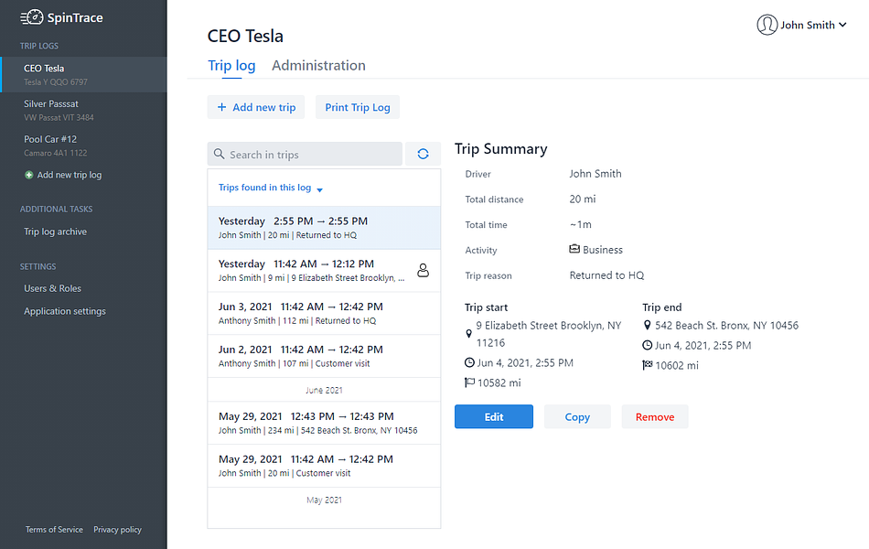Click the clock icon under Trip start
This screenshot has height=549, width=869.
(469, 362)
